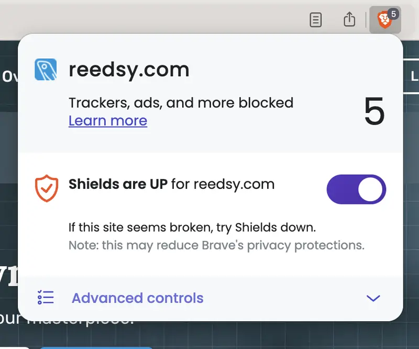This screenshot has height=349, width=419.
Task: Expand the Advanced controls chevron
Action: [373, 298]
